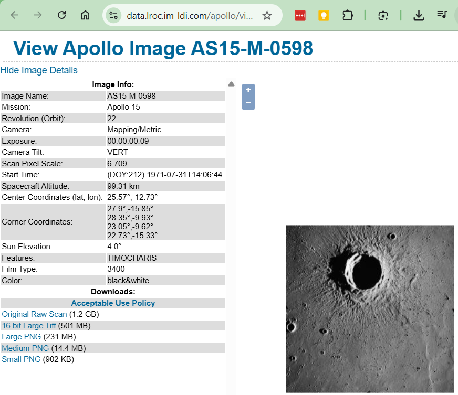Download the 16 bit Large Tiff

pos(29,326)
